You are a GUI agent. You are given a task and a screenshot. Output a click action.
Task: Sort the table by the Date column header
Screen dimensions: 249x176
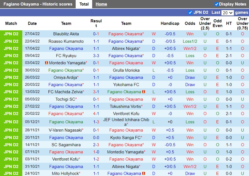tap(32, 23)
